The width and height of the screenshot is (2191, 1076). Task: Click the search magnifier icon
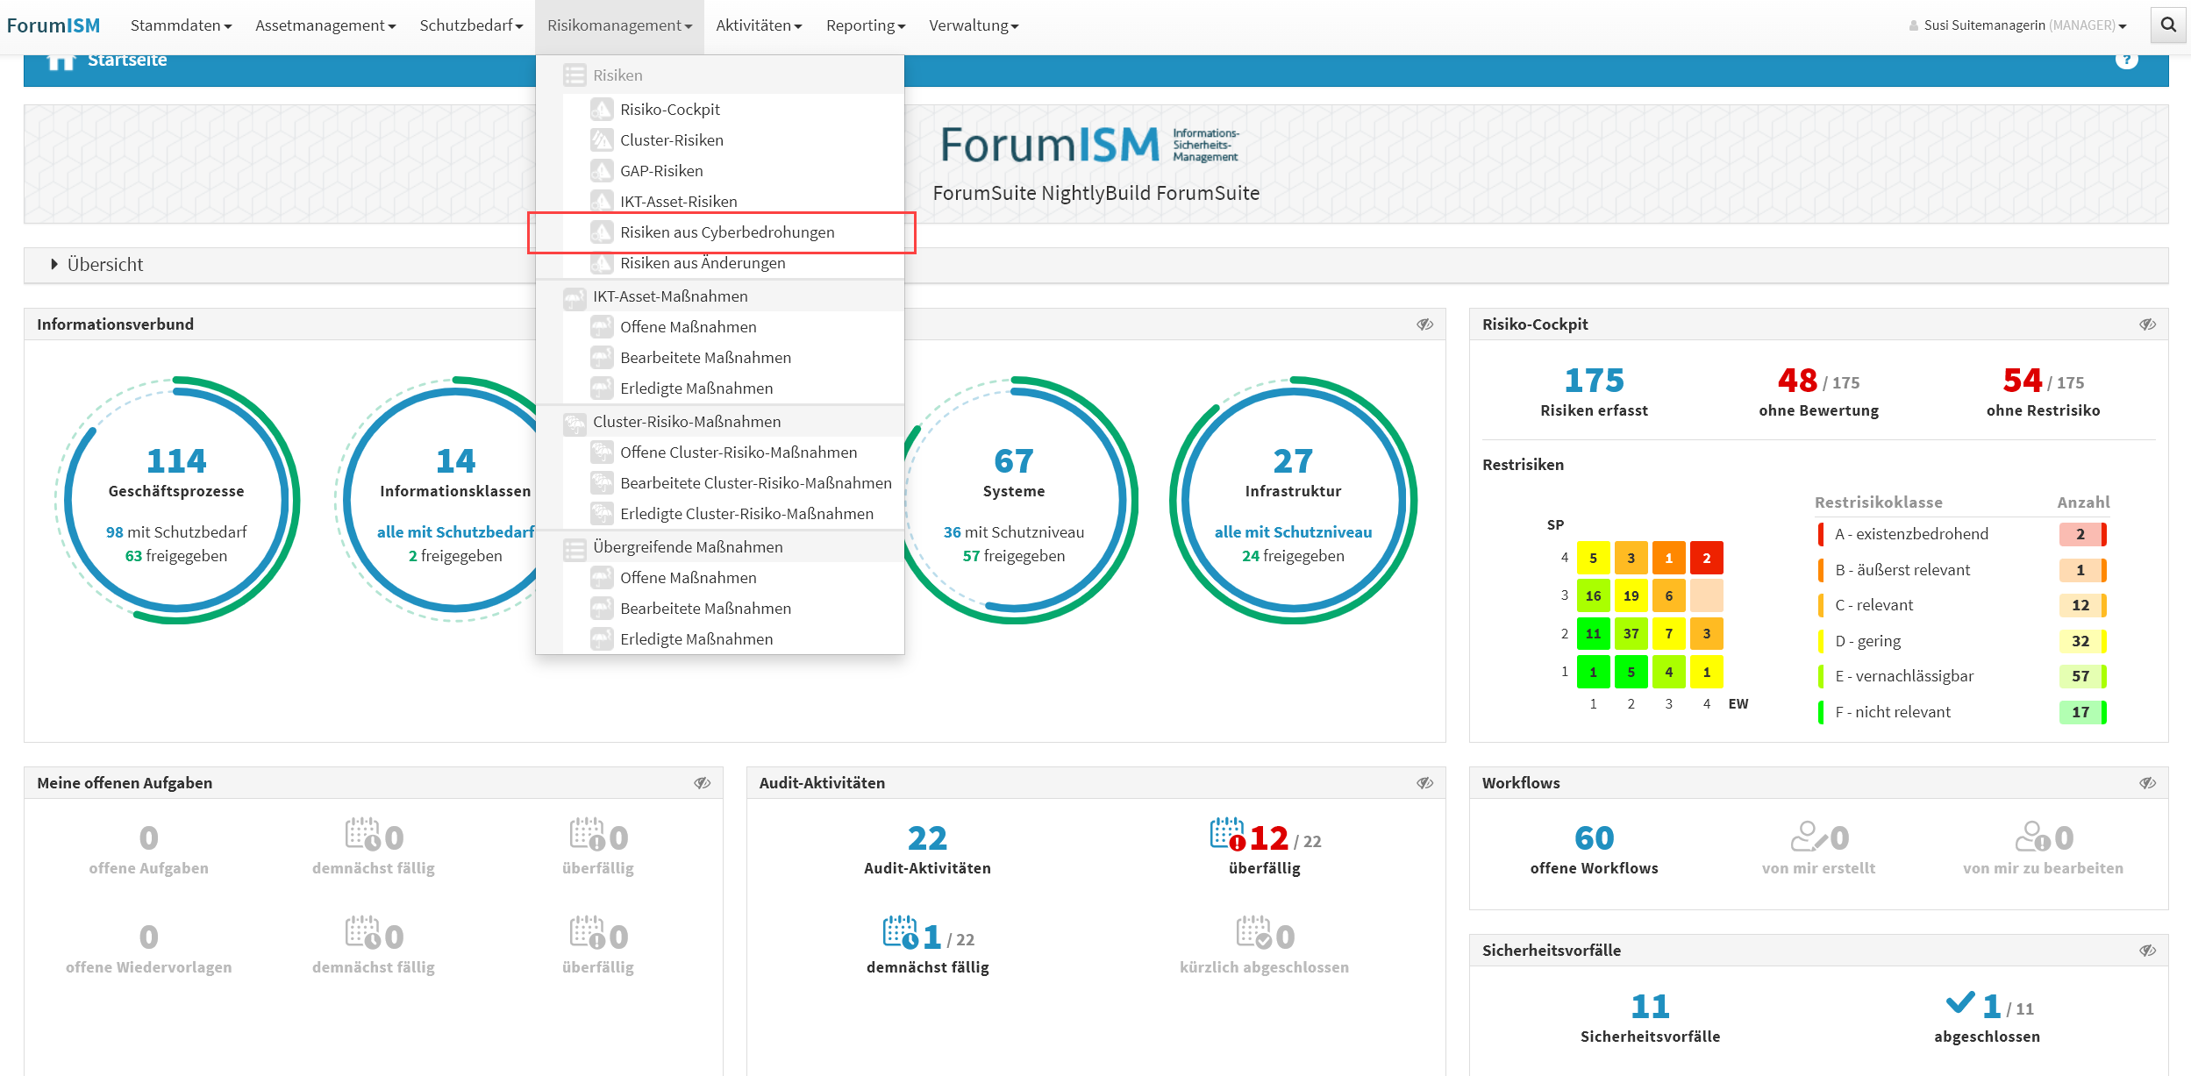2168,25
